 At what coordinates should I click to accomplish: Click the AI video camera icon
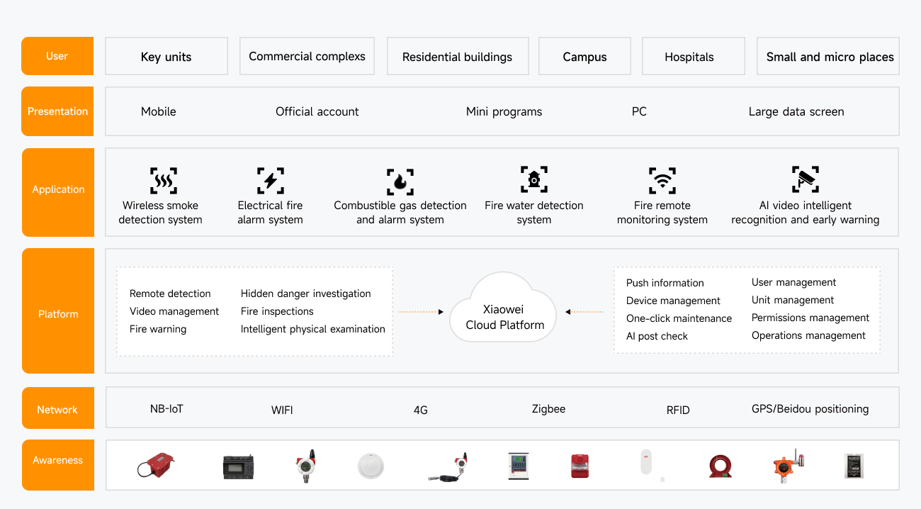pos(806,180)
